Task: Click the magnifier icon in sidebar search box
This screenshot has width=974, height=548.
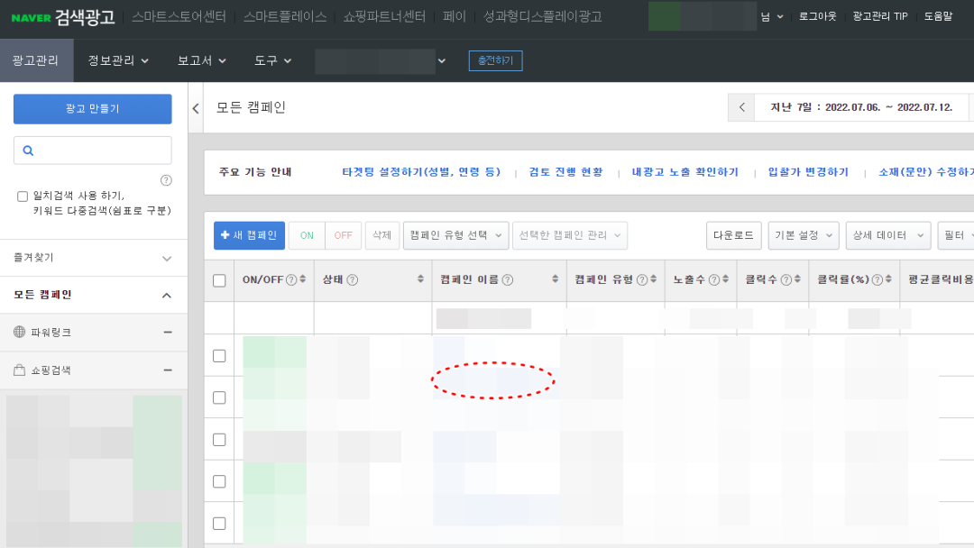Action: pos(26,150)
